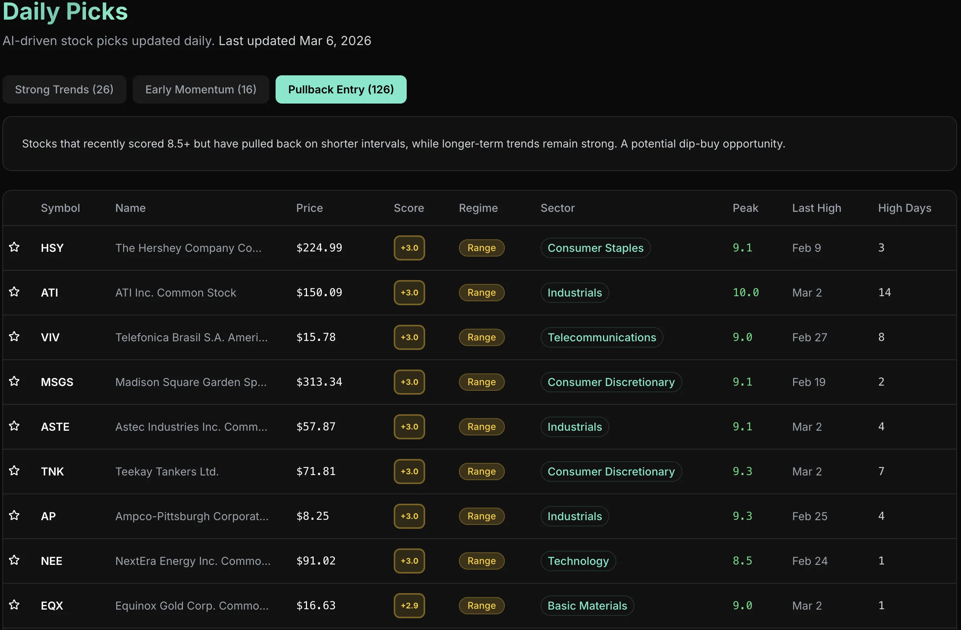Star the HSY stock row
Viewport: 961px width, 630px height.
pyautogui.click(x=14, y=247)
